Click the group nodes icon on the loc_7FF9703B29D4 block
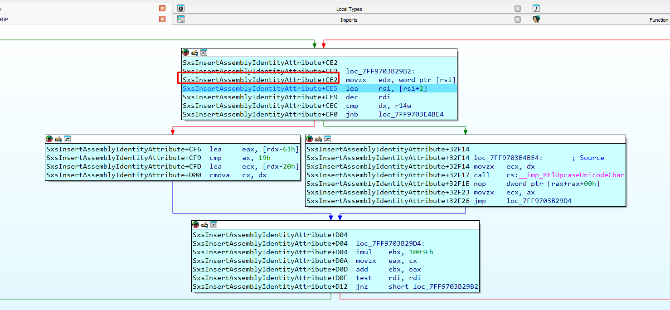Viewport: 670px width, 310px height. coord(214,225)
